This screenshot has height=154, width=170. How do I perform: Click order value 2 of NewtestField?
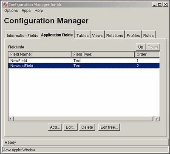[x=138, y=66]
